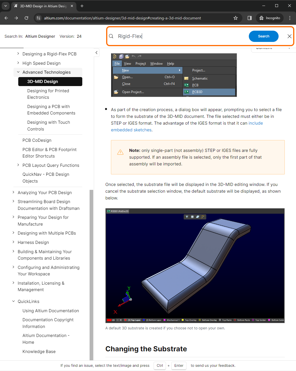
Task: Expand Streamlining Board Design Documentation with Draftsman
Action: coord(13,201)
